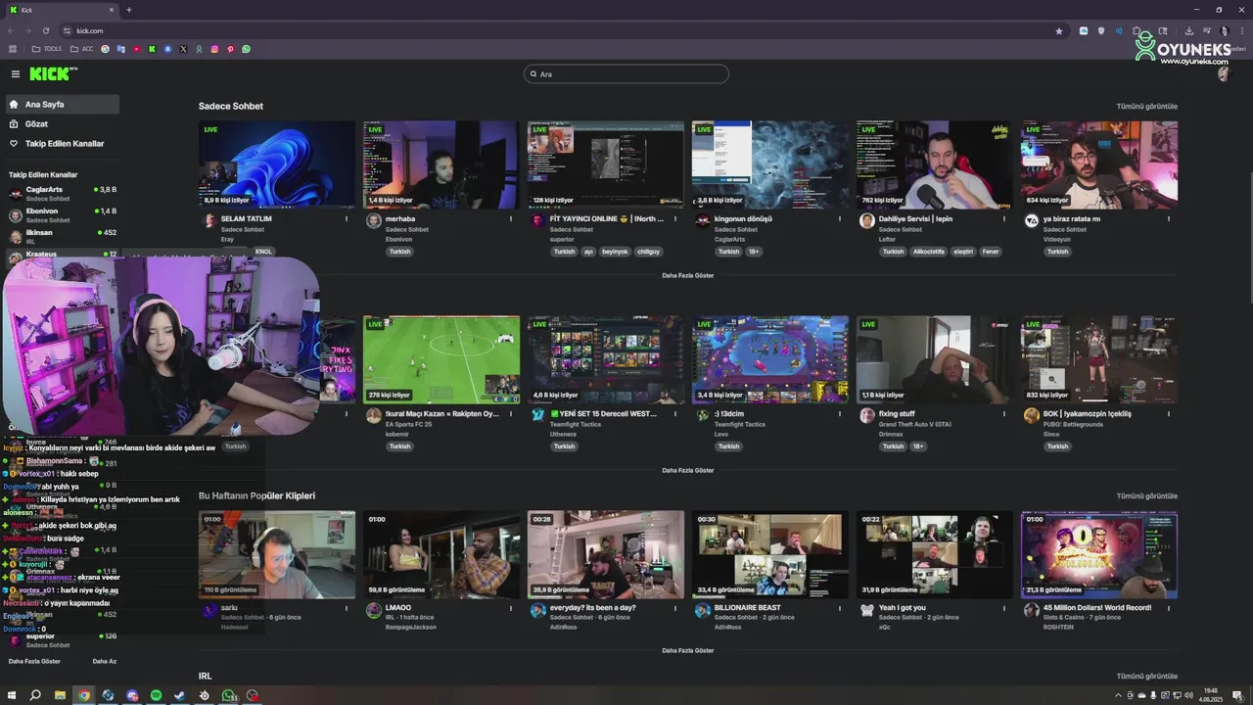Open the user profile avatar on Kick

(x=1223, y=73)
